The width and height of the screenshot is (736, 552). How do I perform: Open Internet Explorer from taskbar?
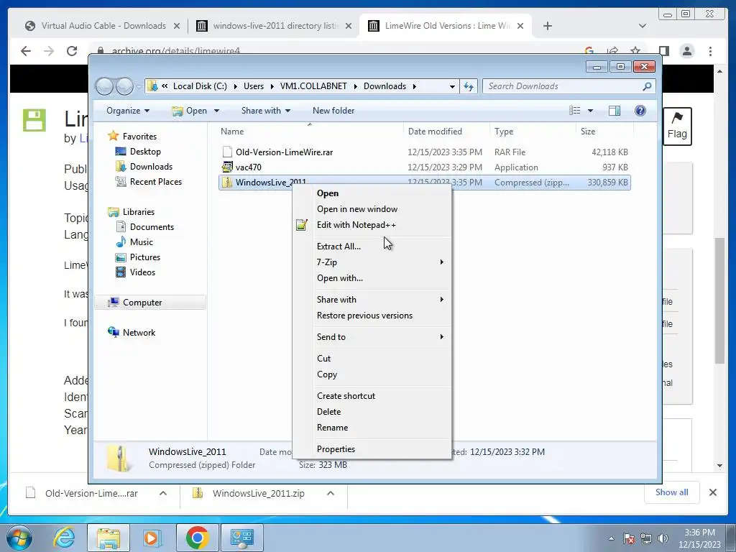pos(64,538)
